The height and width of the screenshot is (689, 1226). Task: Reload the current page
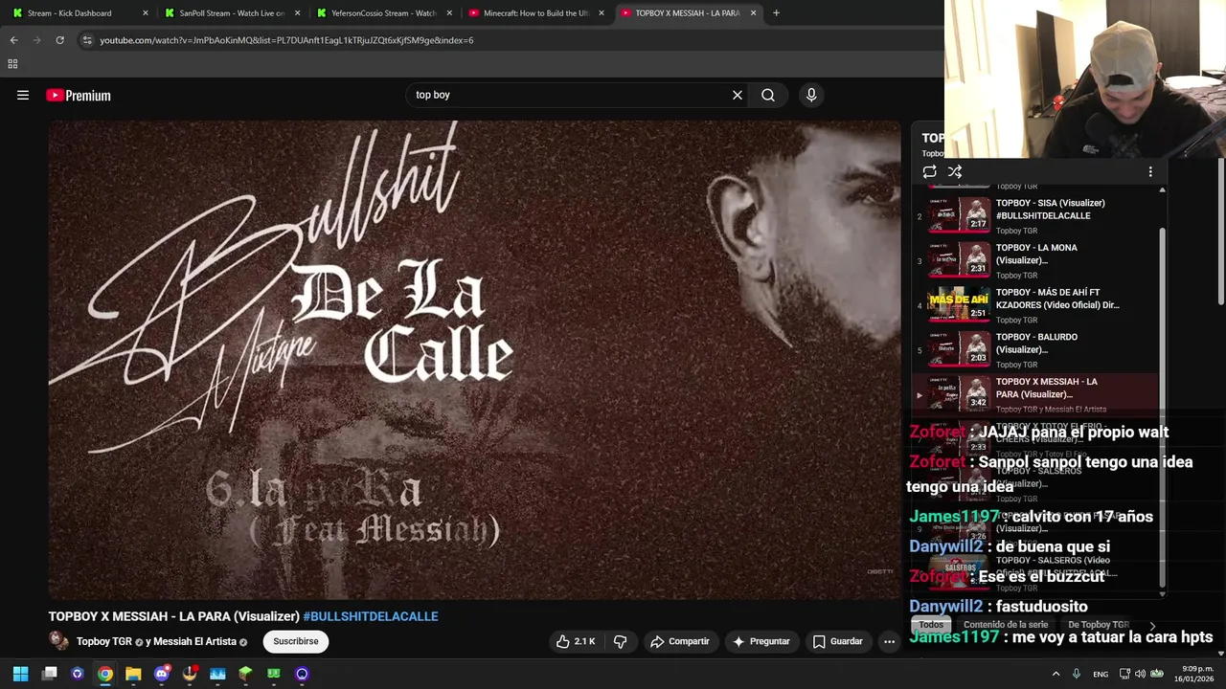tap(59, 40)
